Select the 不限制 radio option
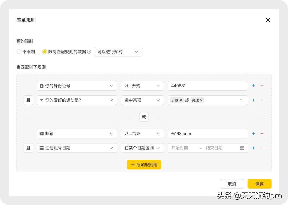Image resolution: width=288 pixels, height=205 pixels. (x=19, y=52)
